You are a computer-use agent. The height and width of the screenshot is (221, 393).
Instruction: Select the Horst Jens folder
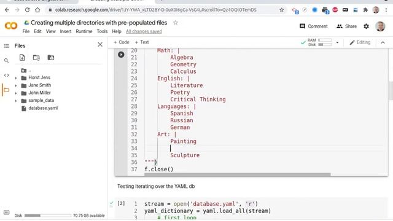[x=39, y=77]
